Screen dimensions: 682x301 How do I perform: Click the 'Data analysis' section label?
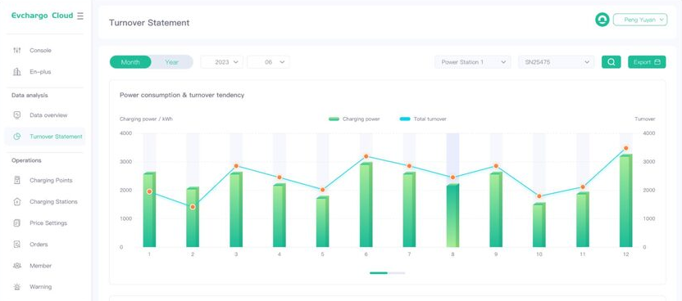30,96
